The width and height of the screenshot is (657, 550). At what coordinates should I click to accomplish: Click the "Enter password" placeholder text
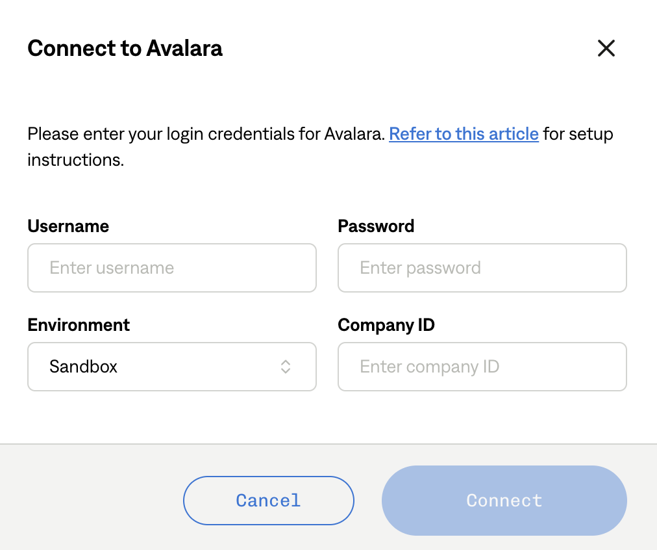coord(420,268)
